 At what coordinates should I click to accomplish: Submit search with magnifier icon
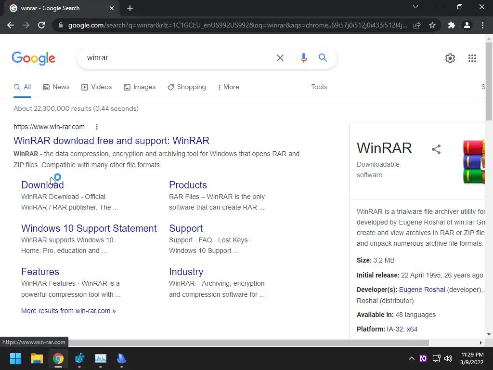[323, 58]
